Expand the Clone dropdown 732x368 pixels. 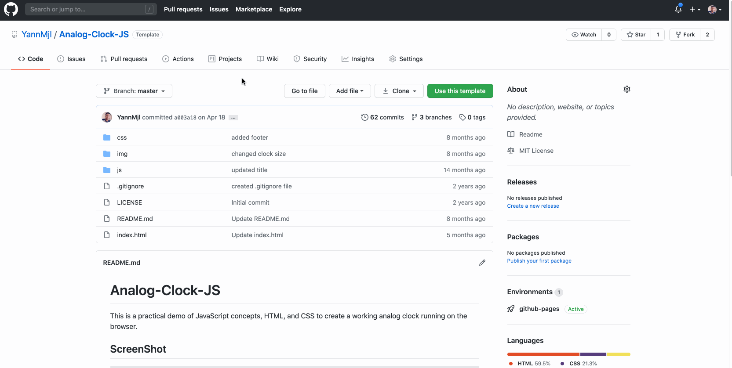[399, 91]
